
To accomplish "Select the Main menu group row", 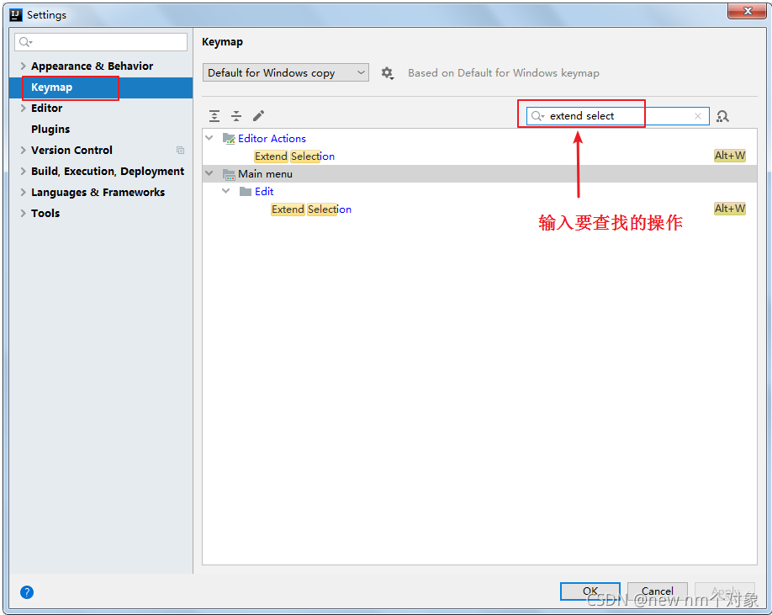I will pyautogui.click(x=479, y=174).
